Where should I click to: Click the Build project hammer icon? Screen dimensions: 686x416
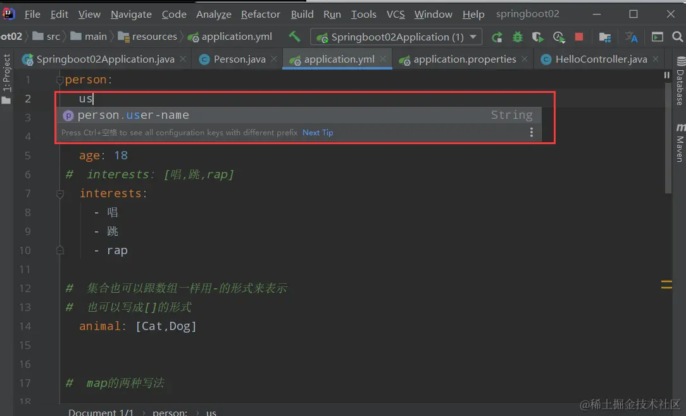tap(294, 37)
